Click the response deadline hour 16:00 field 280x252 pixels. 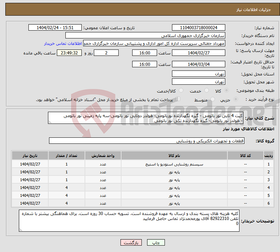(145, 53)
